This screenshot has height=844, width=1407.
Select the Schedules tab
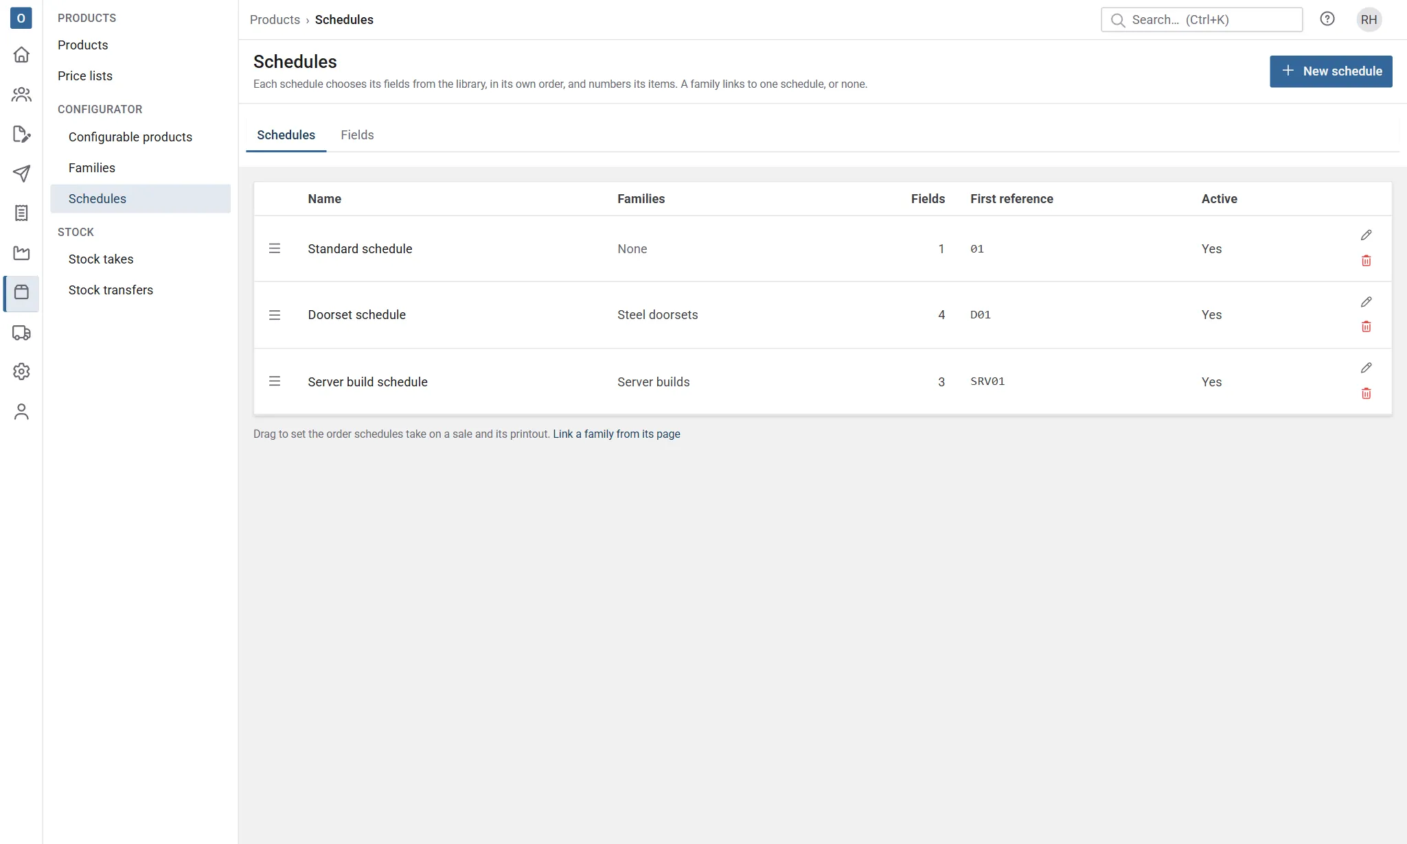coord(286,135)
